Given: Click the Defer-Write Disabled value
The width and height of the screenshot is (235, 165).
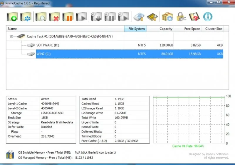Looking at the screenshot, I should pos(46,127).
